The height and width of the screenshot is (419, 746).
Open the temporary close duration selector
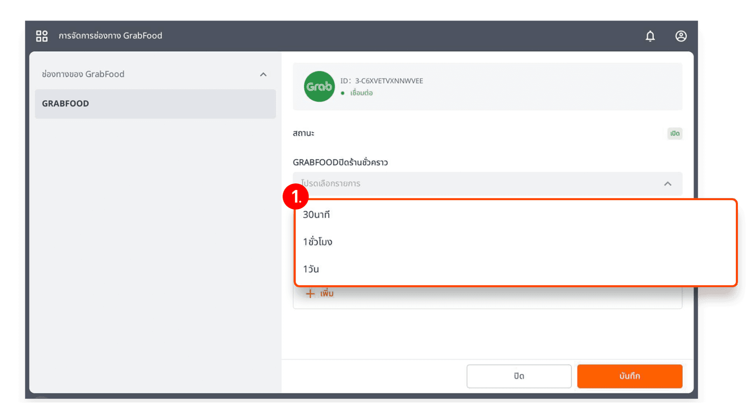pos(488,184)
